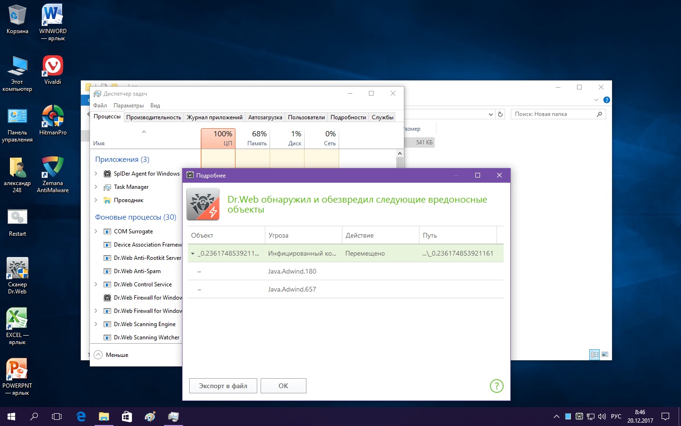This screenshot has height=426, width=681.
Task: Select the Dr.Web Scanner desktop icon
Action: point(17,269)
